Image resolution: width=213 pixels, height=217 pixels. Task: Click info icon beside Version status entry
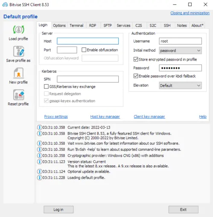pos(39,161)
